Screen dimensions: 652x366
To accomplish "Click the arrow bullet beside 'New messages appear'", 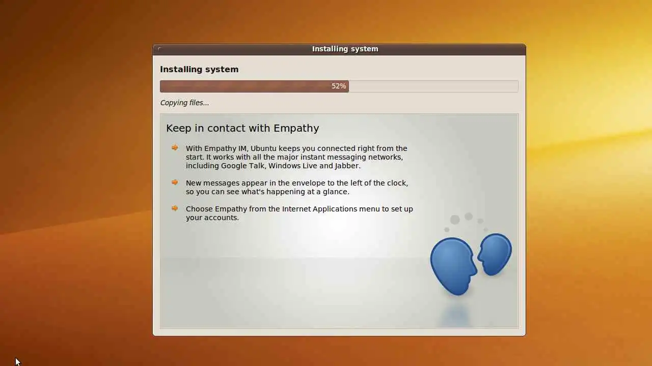I will (175, 182).
